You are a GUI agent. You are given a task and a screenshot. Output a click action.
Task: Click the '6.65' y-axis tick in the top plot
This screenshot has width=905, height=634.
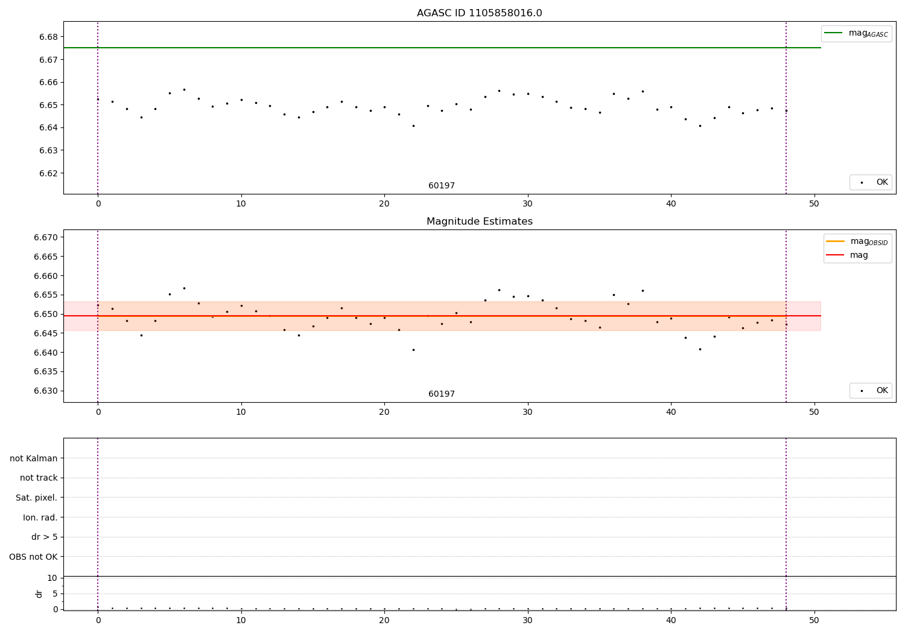pyautogui.click(x=48, y=105)
